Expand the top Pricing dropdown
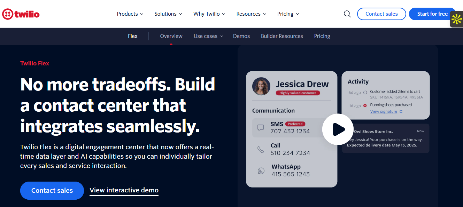 point(288,14)
